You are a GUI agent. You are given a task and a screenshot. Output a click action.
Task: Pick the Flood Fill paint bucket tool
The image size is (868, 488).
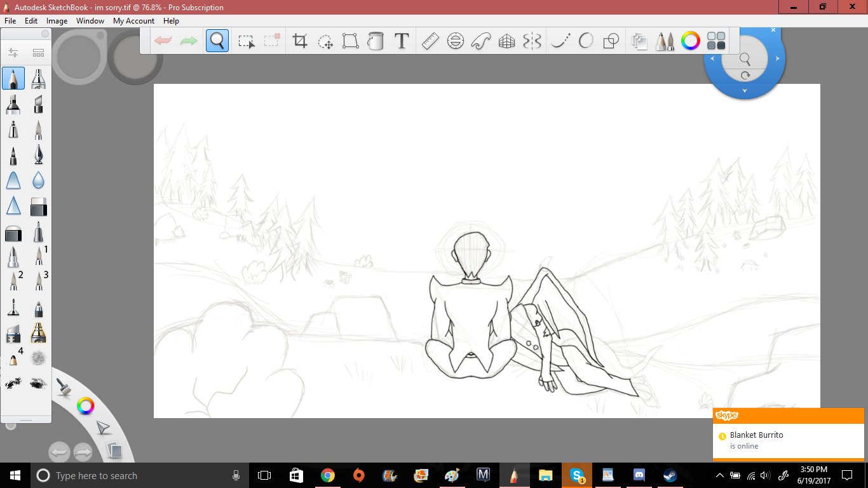(x=376, y=41)
